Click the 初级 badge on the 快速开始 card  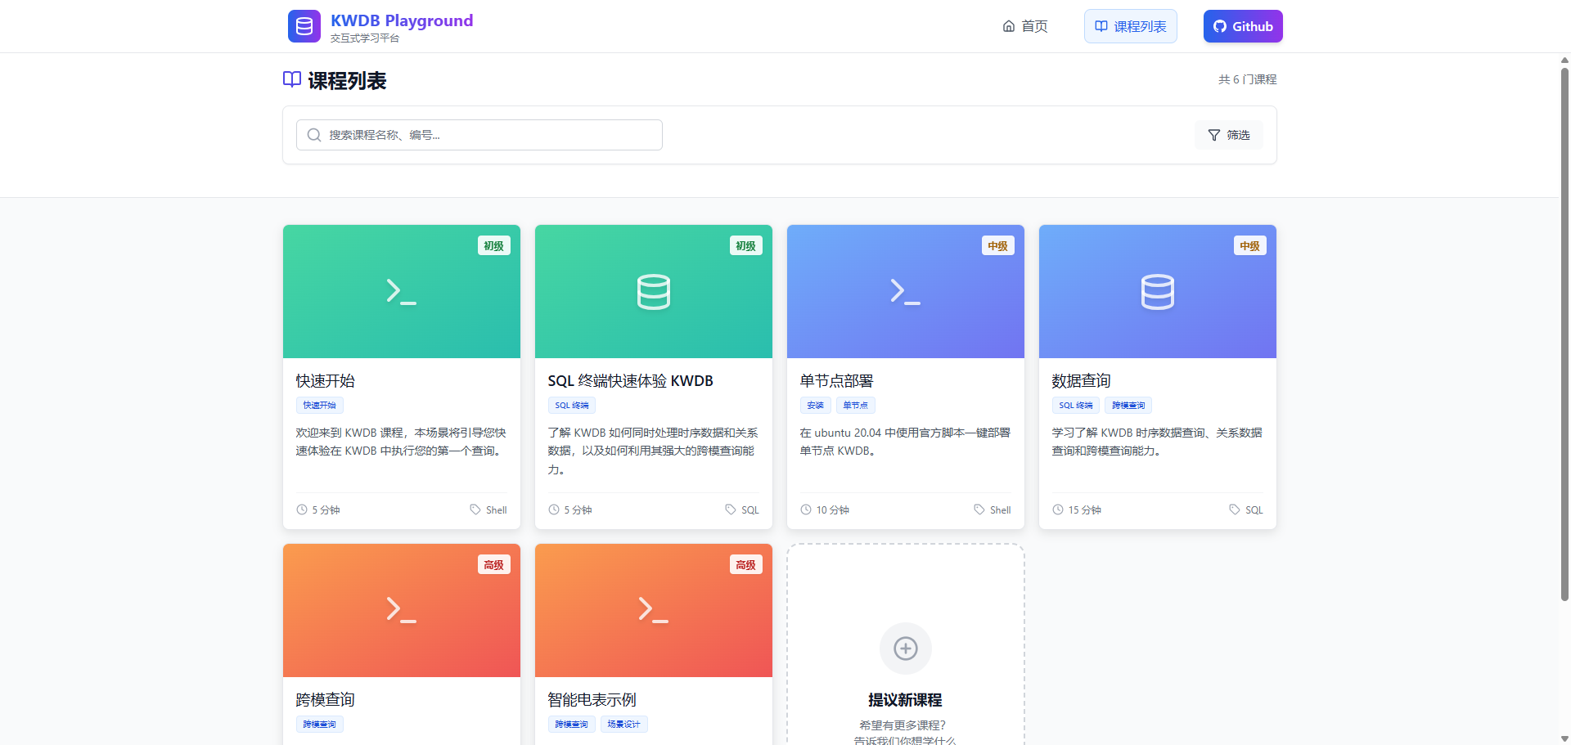click(494, 246)
